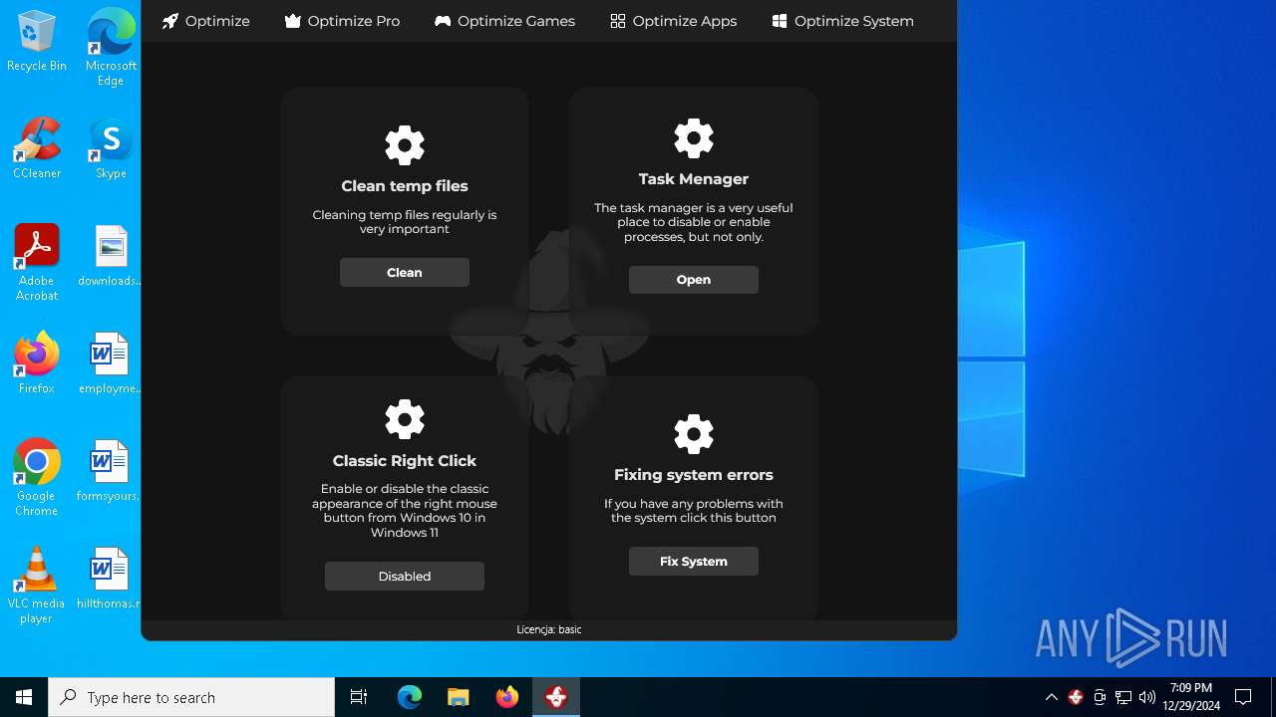This screenshot has width=1276, height=717.
Task: Go to Optimize System tab
Action: click(842, 21)
